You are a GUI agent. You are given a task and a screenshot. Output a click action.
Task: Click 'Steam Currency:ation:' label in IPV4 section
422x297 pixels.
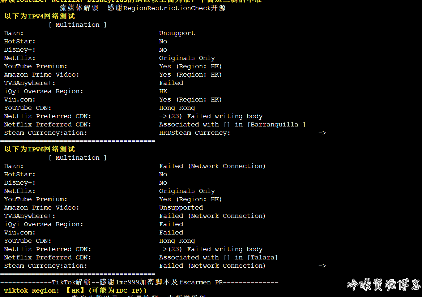coord(46,133)
